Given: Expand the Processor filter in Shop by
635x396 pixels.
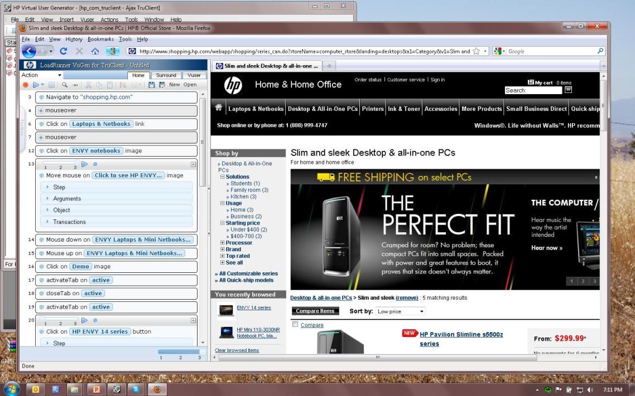Looking at the screenshot, I should point(222,243).
